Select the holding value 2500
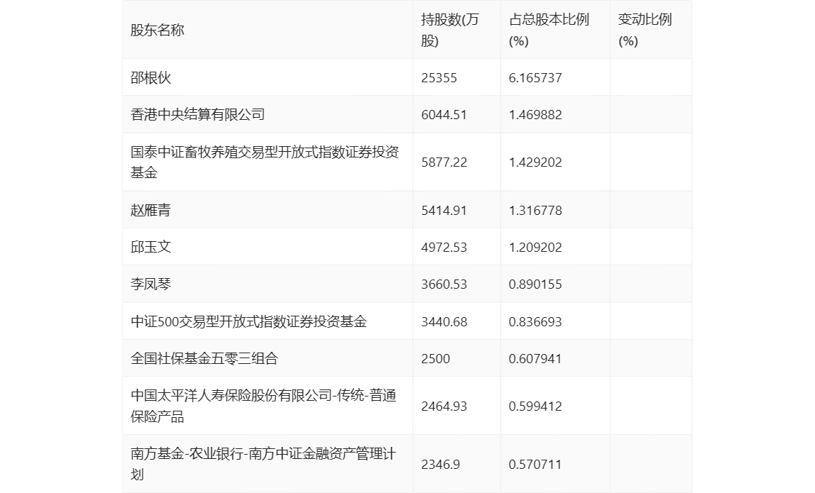 436,358
